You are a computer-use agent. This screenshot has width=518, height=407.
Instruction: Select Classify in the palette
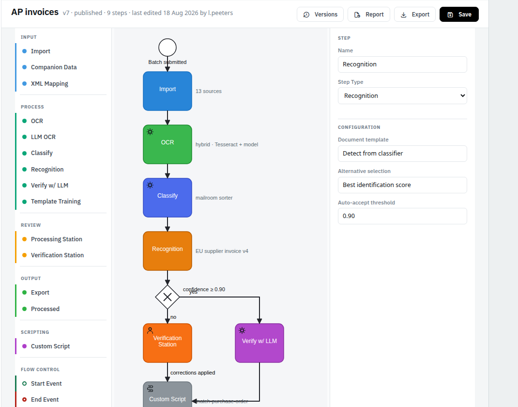[x=61, y=153]
